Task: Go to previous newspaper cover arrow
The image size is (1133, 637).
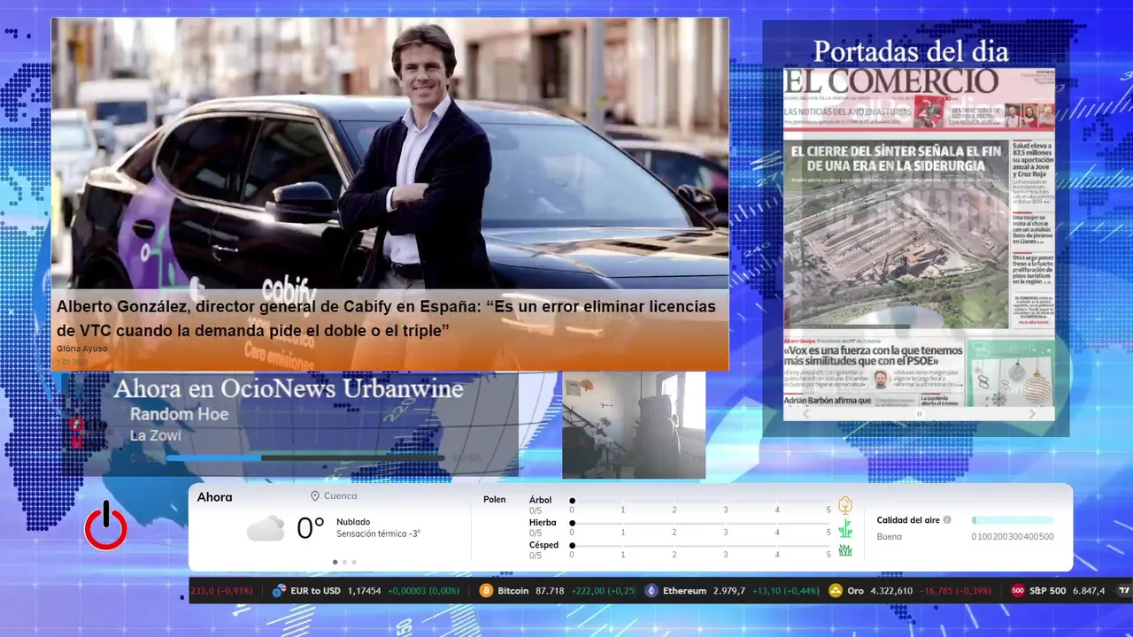Action: click(x=805, y=413)
